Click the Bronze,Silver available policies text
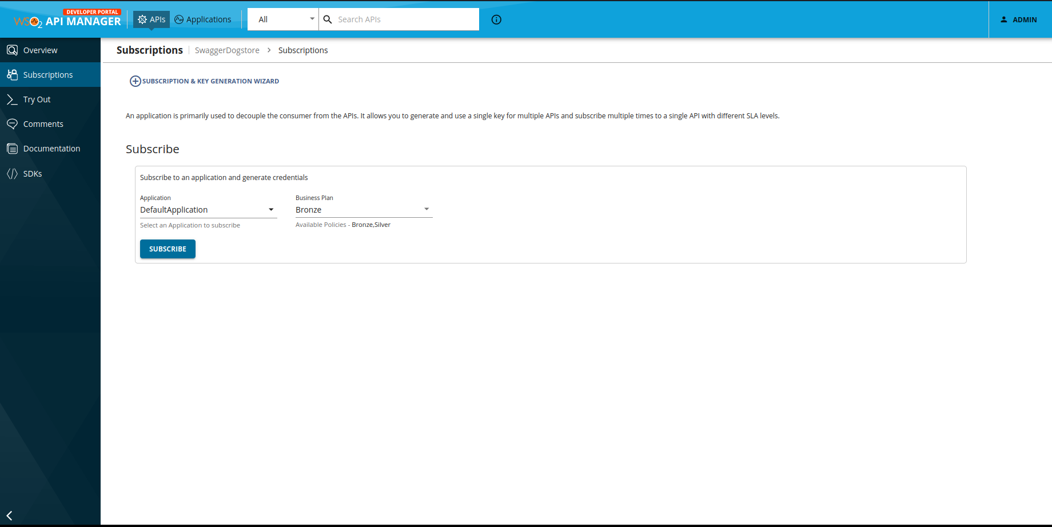 [371, 225]
